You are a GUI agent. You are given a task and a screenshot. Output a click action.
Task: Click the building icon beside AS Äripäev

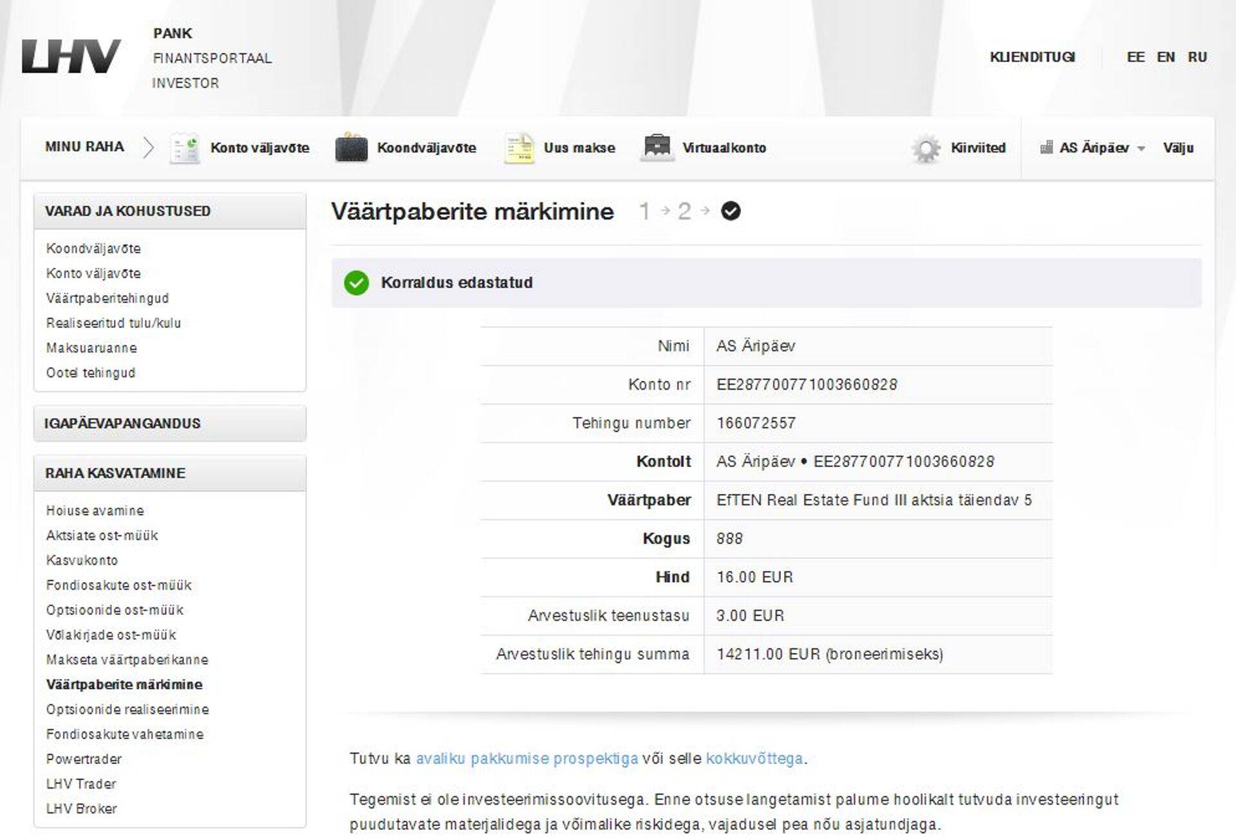1046,147
